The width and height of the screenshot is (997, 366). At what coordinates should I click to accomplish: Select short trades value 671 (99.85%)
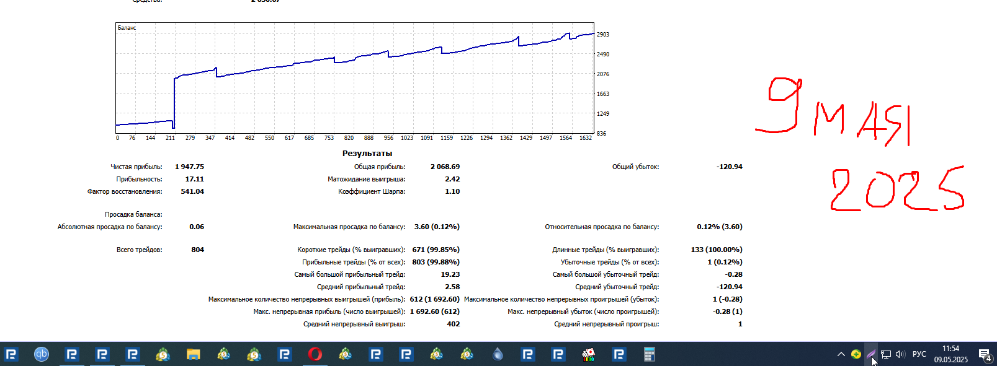click(436, 250)
